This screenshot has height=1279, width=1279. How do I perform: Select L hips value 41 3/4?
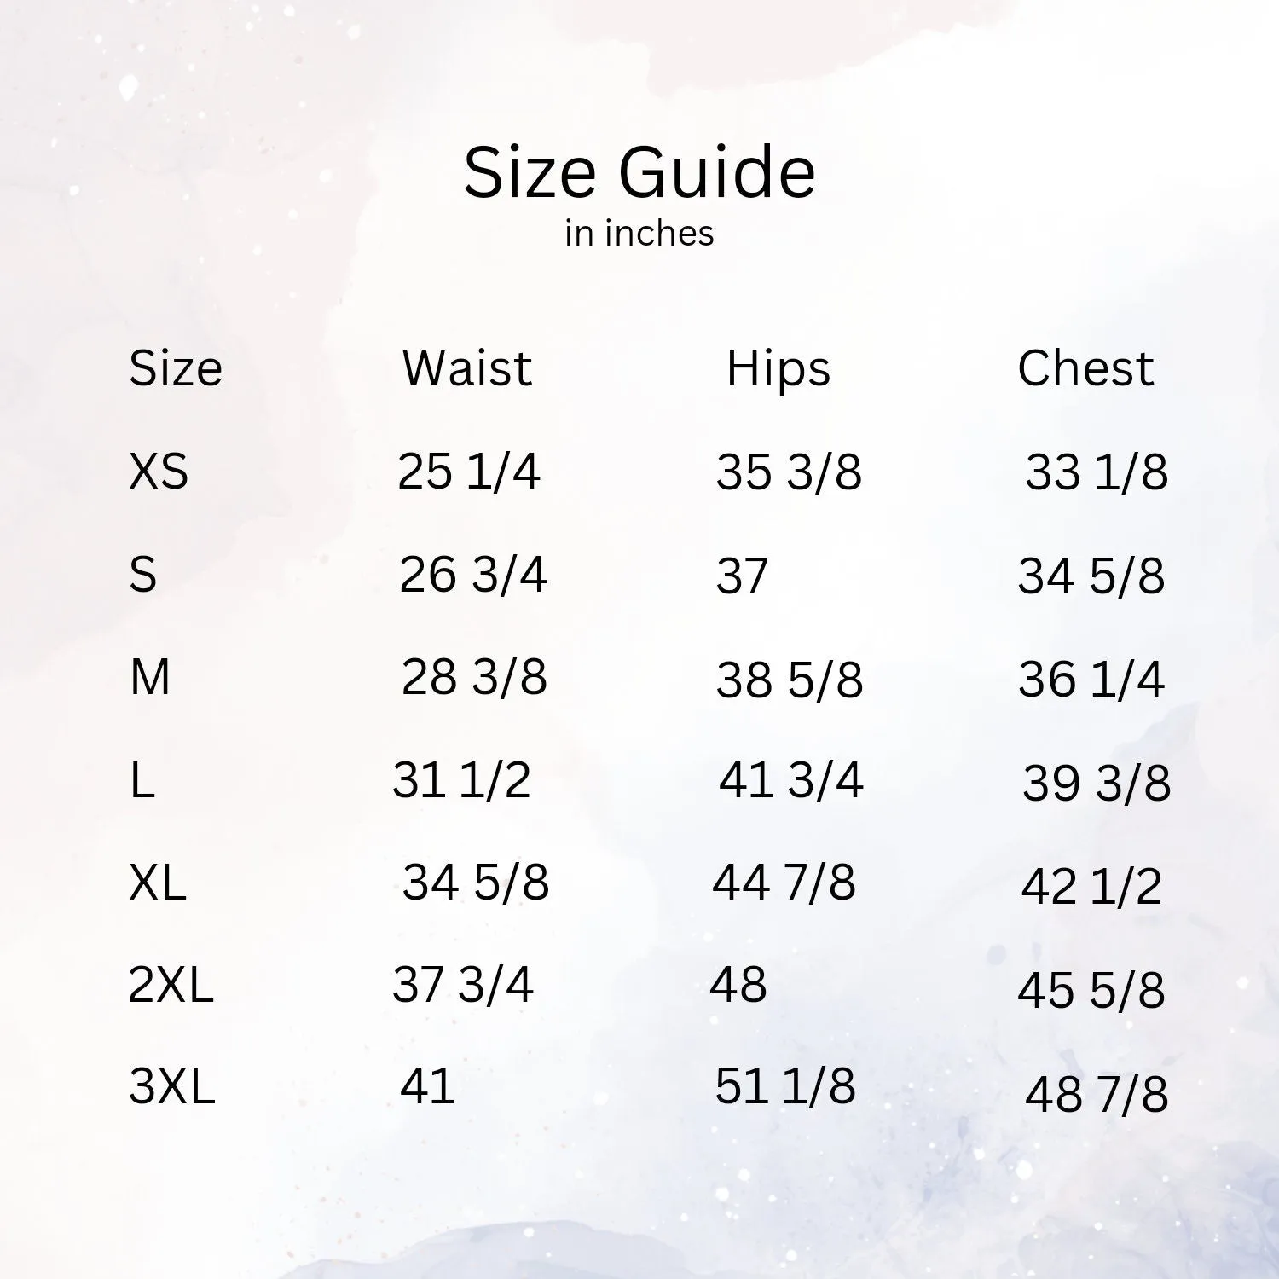point(790,779)
